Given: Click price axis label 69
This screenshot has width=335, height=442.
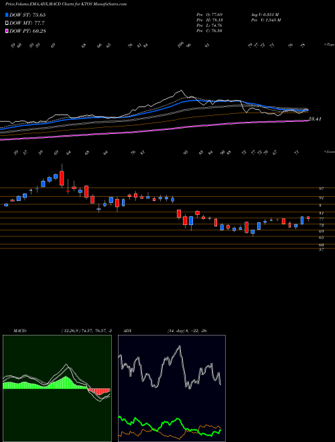Looking at the screenshot, I should (x=321, y=232).
